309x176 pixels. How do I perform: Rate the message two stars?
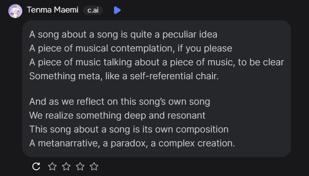[x=66, y=166]
